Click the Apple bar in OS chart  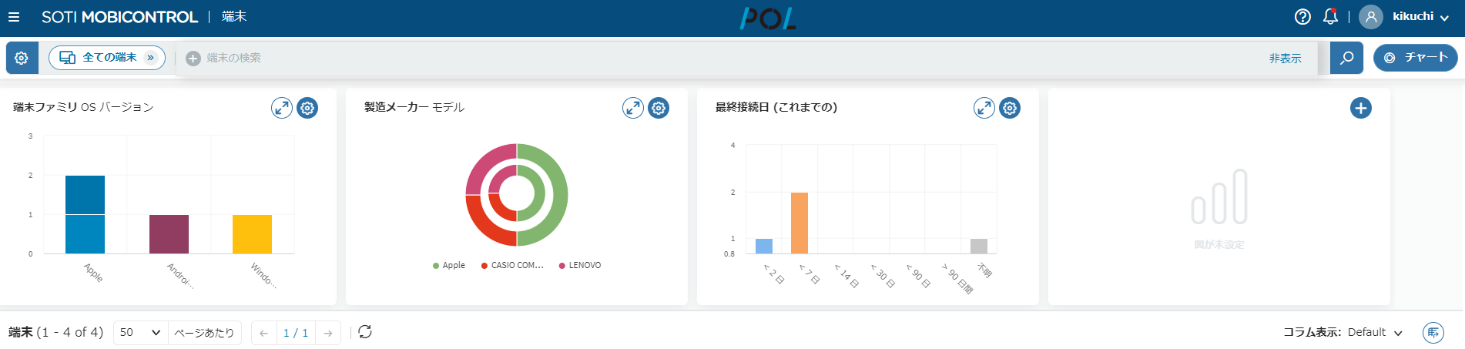click(x=85, y=214)
